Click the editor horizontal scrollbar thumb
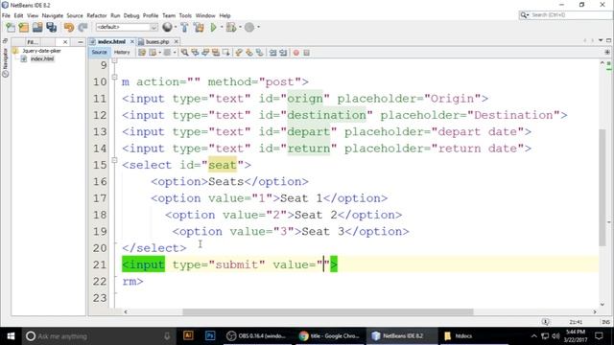Image resolution: width=614 pixels, height=345 pixels. [328, 311]
